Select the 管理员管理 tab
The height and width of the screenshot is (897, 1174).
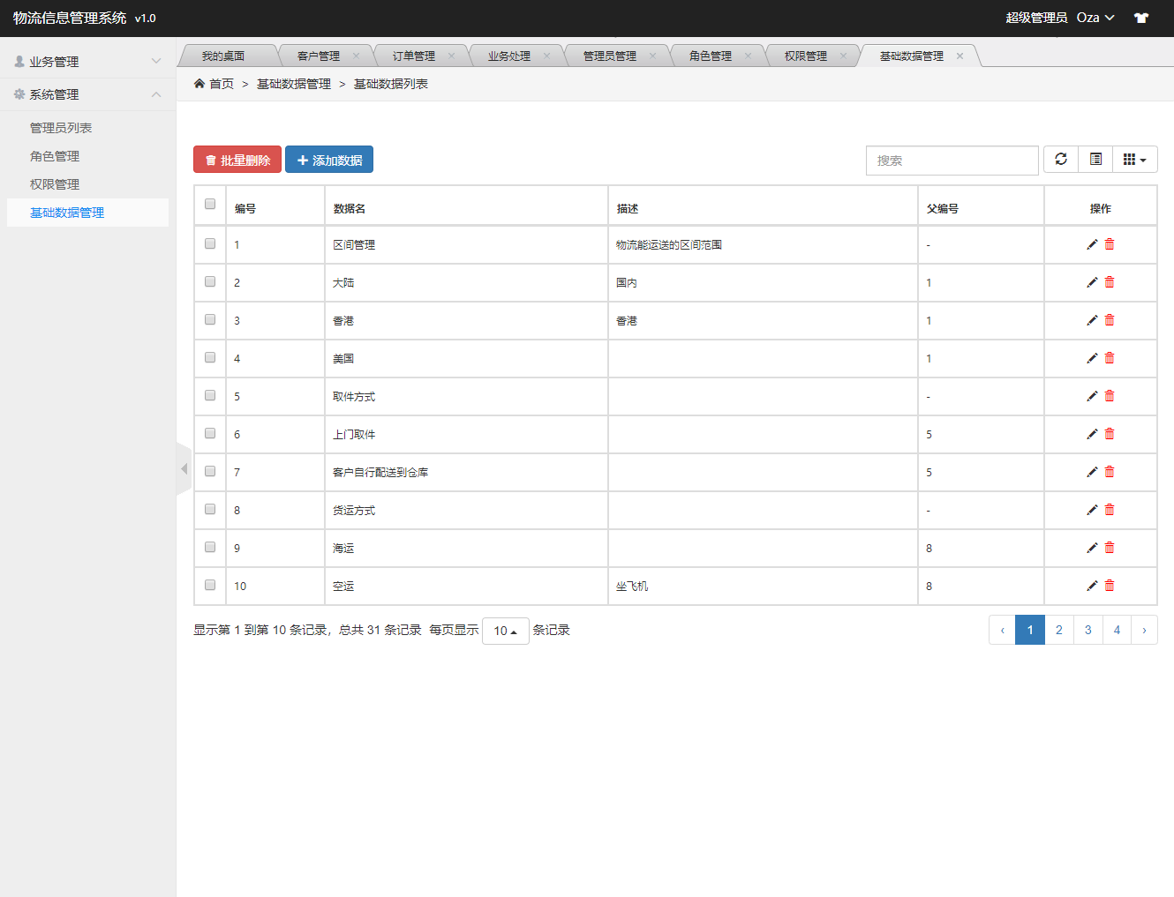pos(610,56)
